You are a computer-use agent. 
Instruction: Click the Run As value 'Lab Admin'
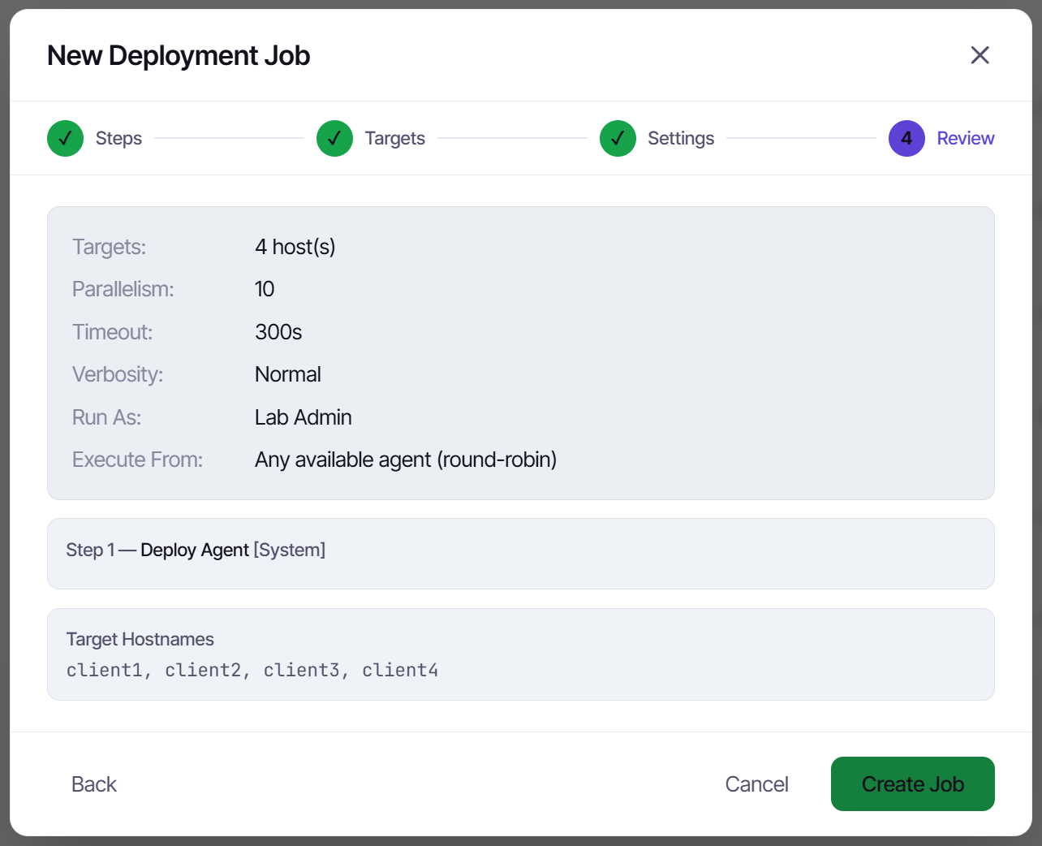coord(304,417)
